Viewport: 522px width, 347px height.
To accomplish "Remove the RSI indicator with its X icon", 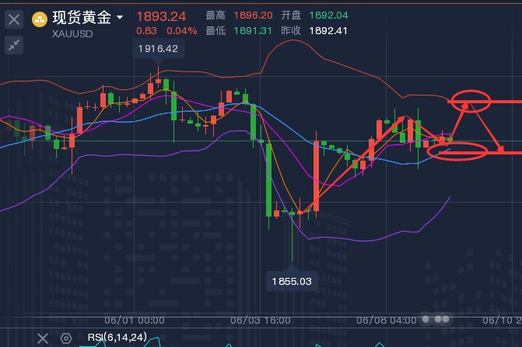I will tap(43, 338).
